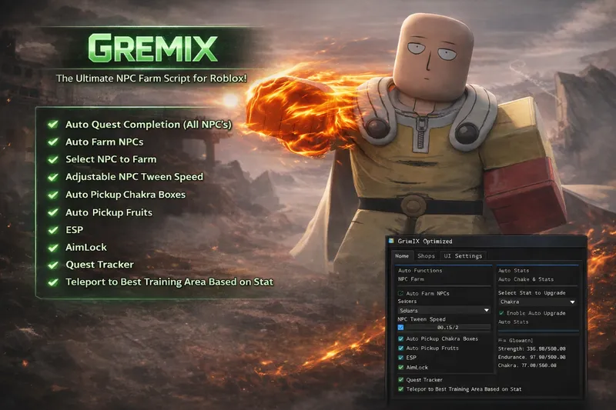Click the Ultimate NPC Farm Script tagline
Screen dimensions: 616x410
(151, 78)
